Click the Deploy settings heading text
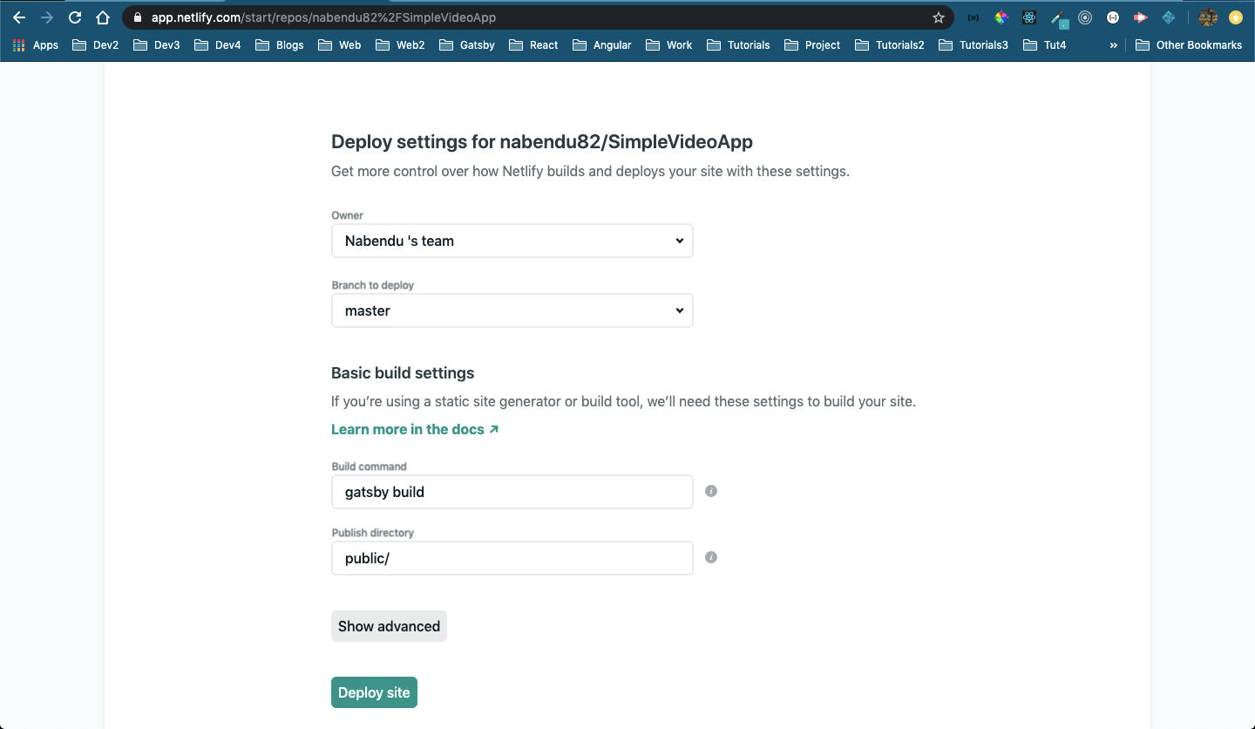This screenshot has width=1255, height=729. [542, 141]
